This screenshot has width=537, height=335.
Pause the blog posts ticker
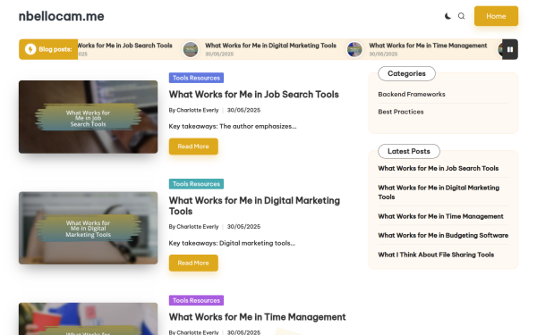510,49
